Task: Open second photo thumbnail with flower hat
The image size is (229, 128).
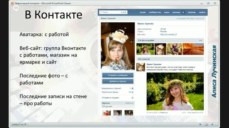Action: click(160, 49)
